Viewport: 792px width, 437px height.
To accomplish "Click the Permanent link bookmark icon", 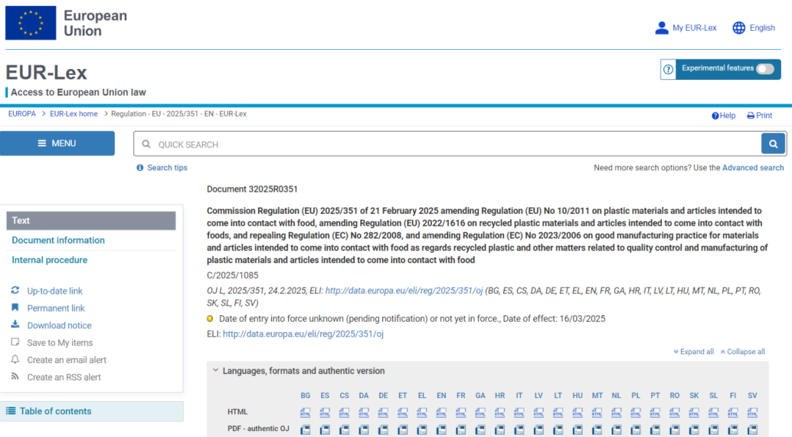I will click(x=15, y=308).
